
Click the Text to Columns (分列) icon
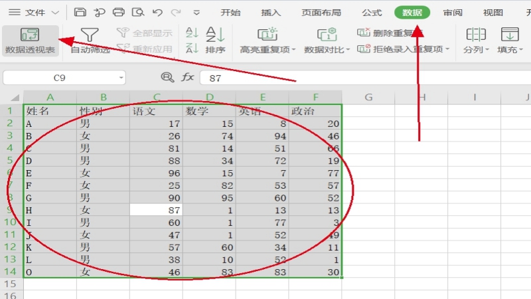476,40
